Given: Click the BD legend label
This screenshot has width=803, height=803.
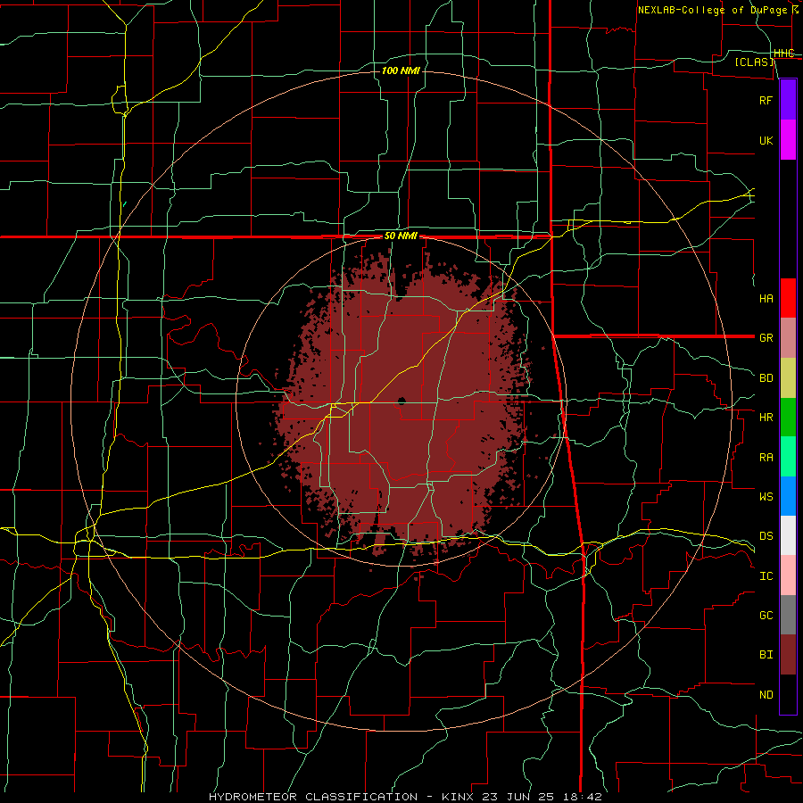Looking at the screenshot, I should point(766,378).
